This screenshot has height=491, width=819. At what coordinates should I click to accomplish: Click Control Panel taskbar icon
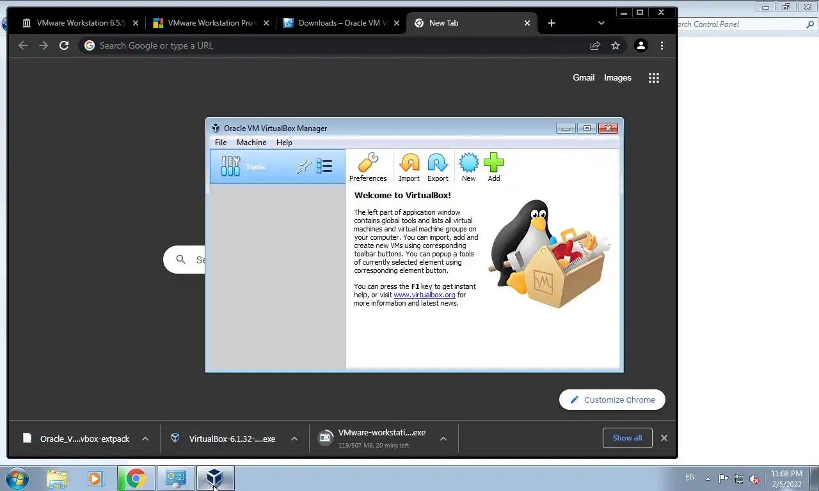[176, 478]
